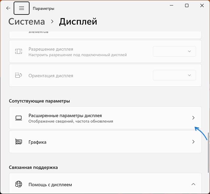Click the Система breadcrumb link
The height and width of the screenshot is (194, 210).
tap(26, 22)
